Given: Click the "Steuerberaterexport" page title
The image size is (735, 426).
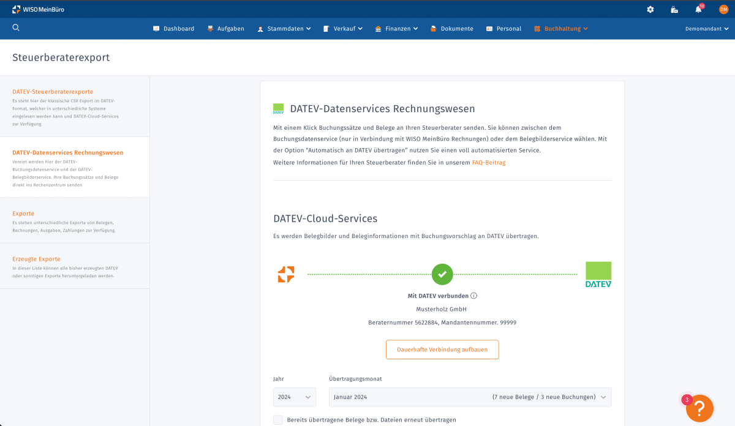Looking at the screenshot, I should click(61, 58).
